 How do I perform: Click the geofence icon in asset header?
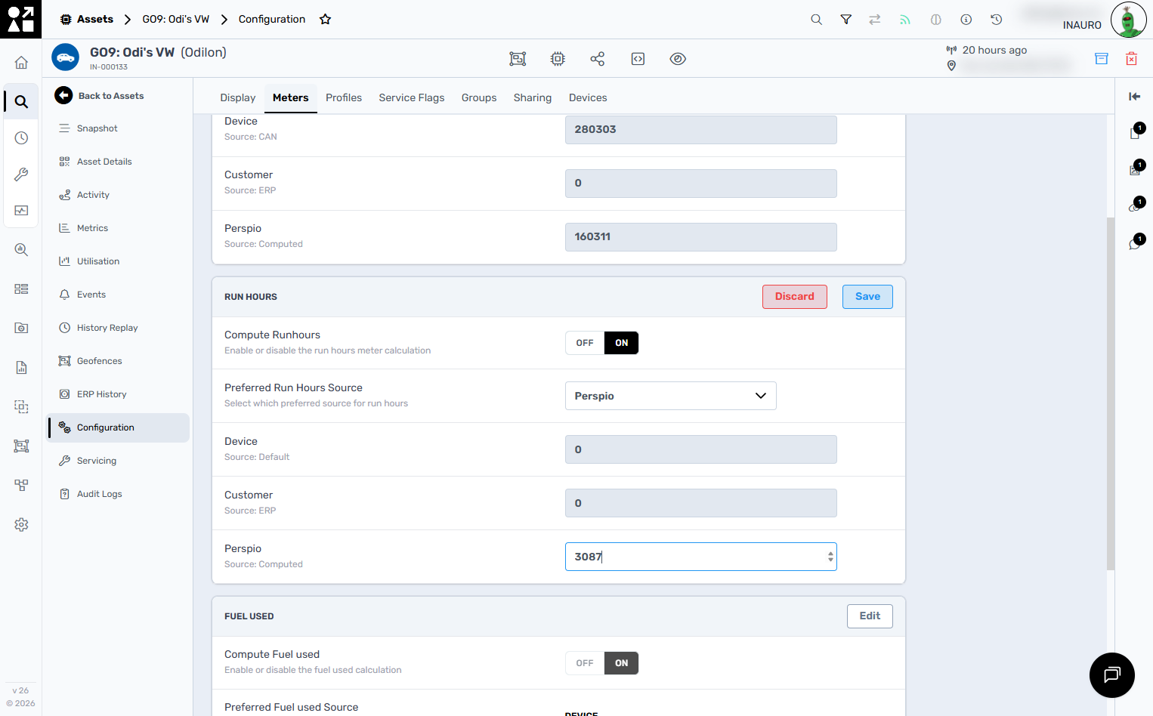point(518,59)
